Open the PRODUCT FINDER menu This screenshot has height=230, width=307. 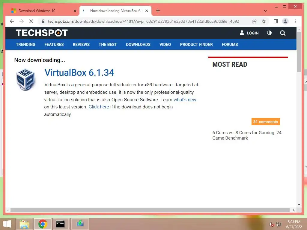pos(196,44)
